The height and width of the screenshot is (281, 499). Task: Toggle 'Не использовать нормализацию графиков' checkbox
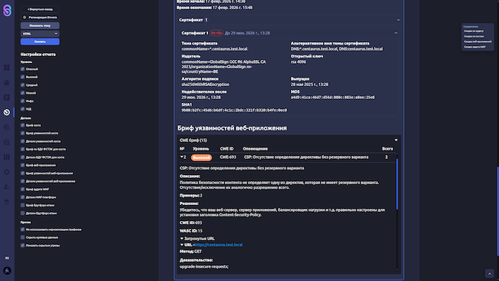22,230
